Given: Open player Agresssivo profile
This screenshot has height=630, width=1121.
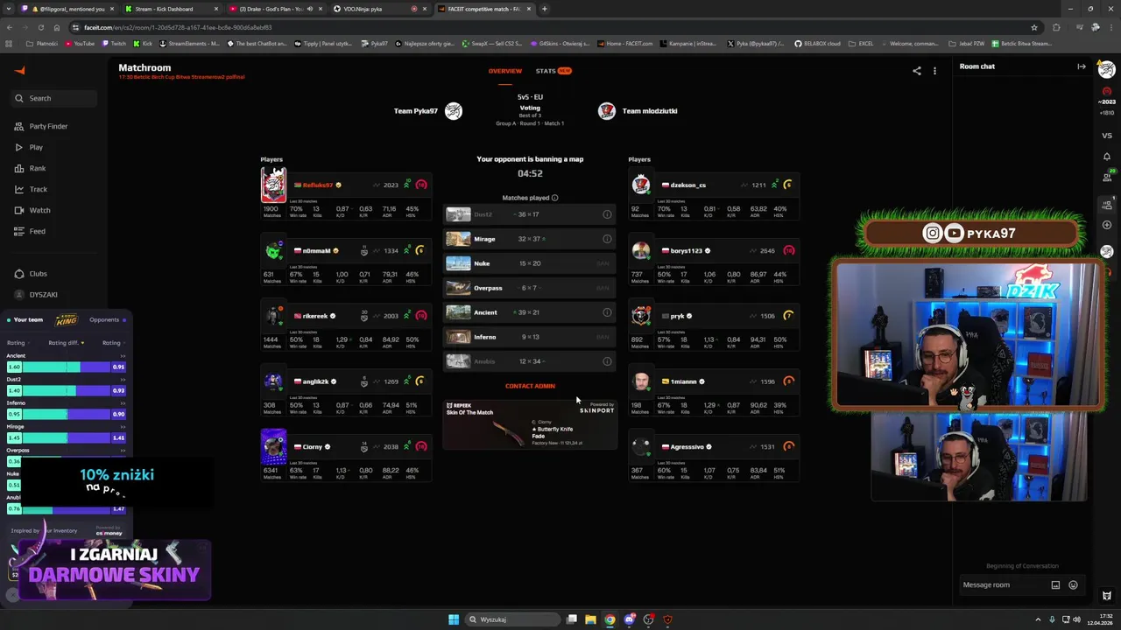Looking at the screenshot, I should (x=687, y=447).
